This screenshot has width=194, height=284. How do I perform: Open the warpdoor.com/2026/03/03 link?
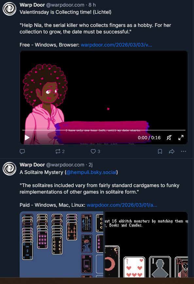click(116, 45)
